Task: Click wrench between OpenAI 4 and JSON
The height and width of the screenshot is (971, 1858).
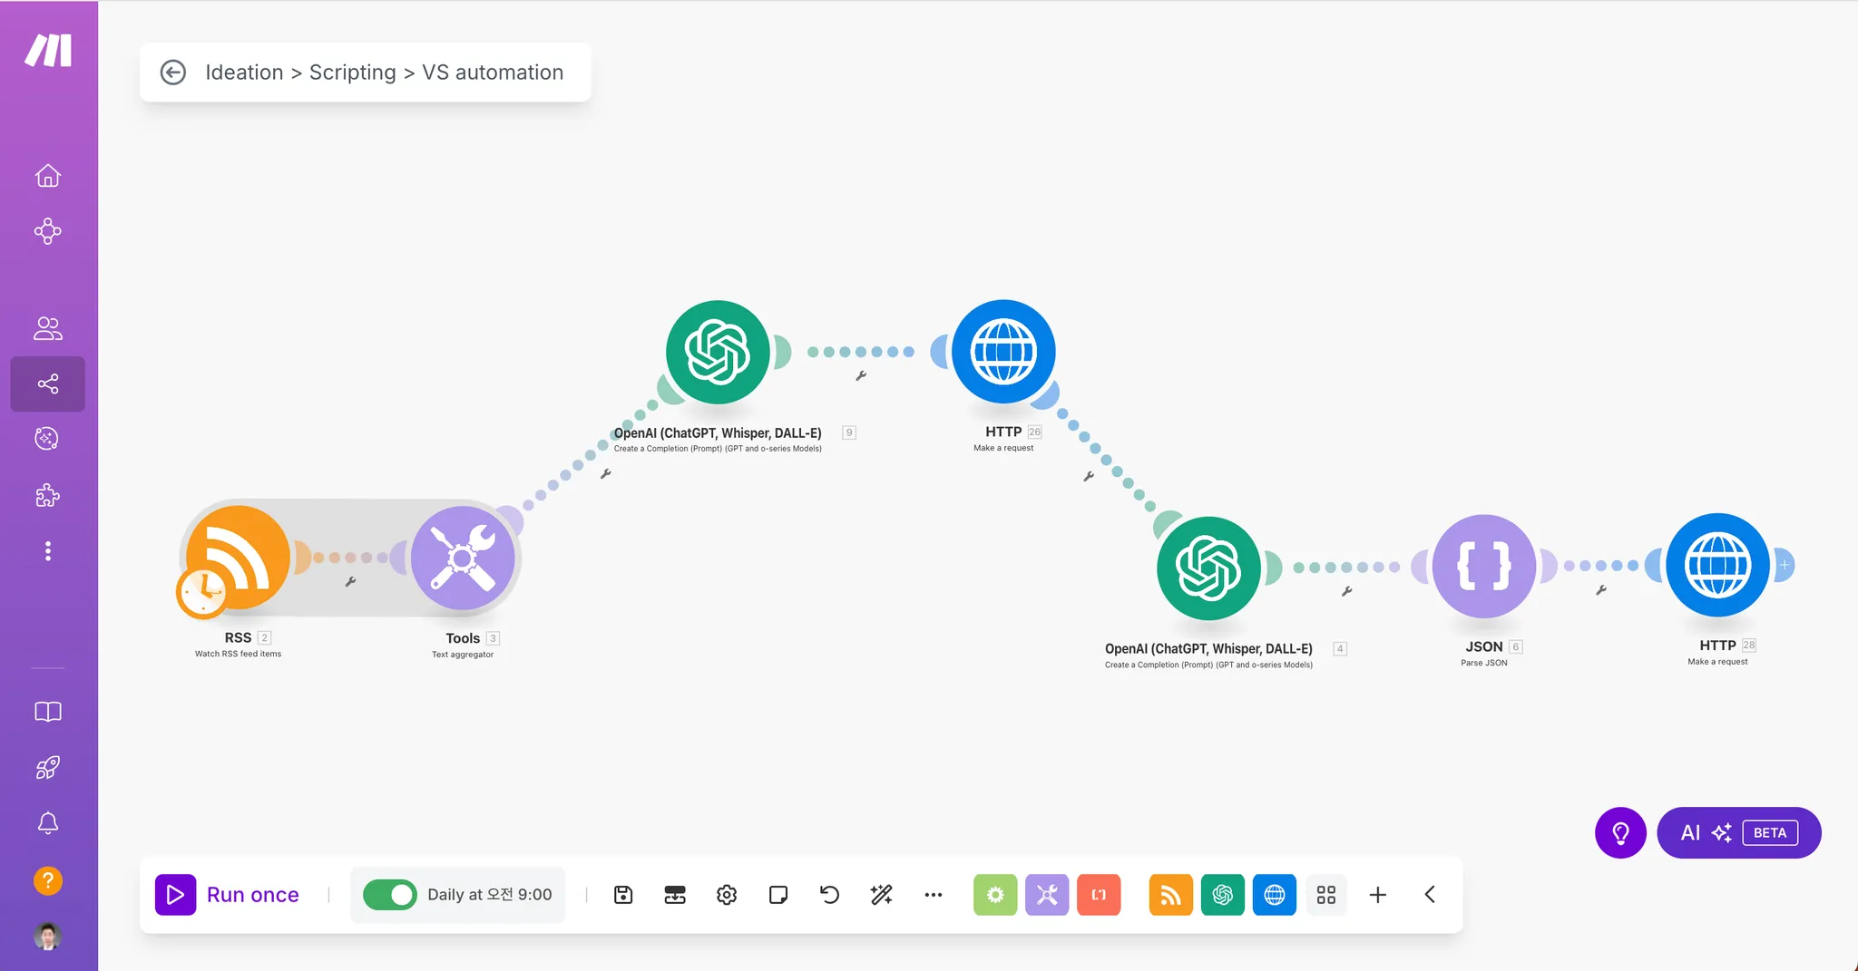Action: [1347, 592]
